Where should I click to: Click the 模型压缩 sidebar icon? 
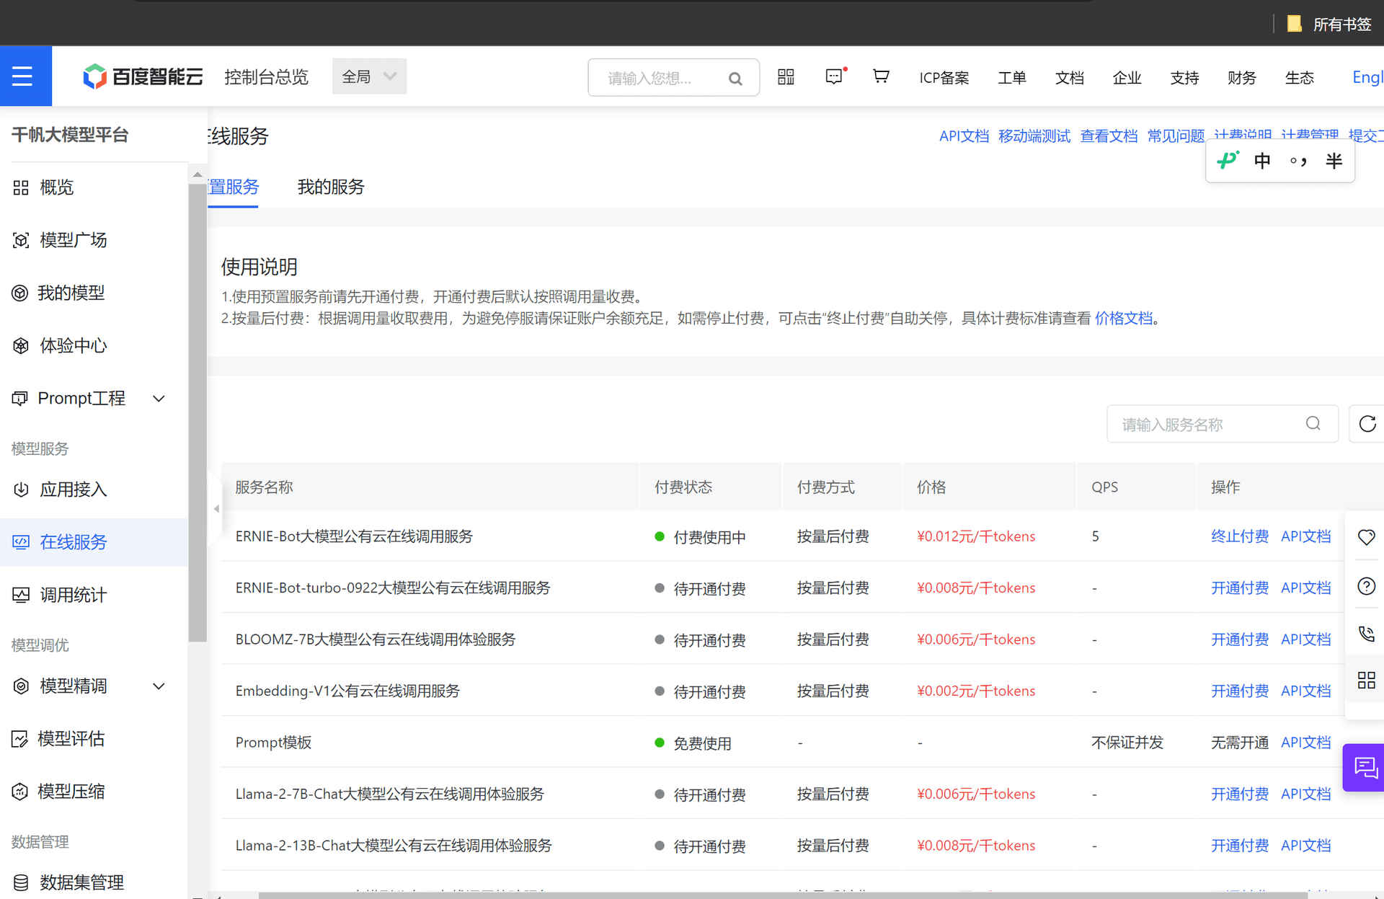coord(20,792)
